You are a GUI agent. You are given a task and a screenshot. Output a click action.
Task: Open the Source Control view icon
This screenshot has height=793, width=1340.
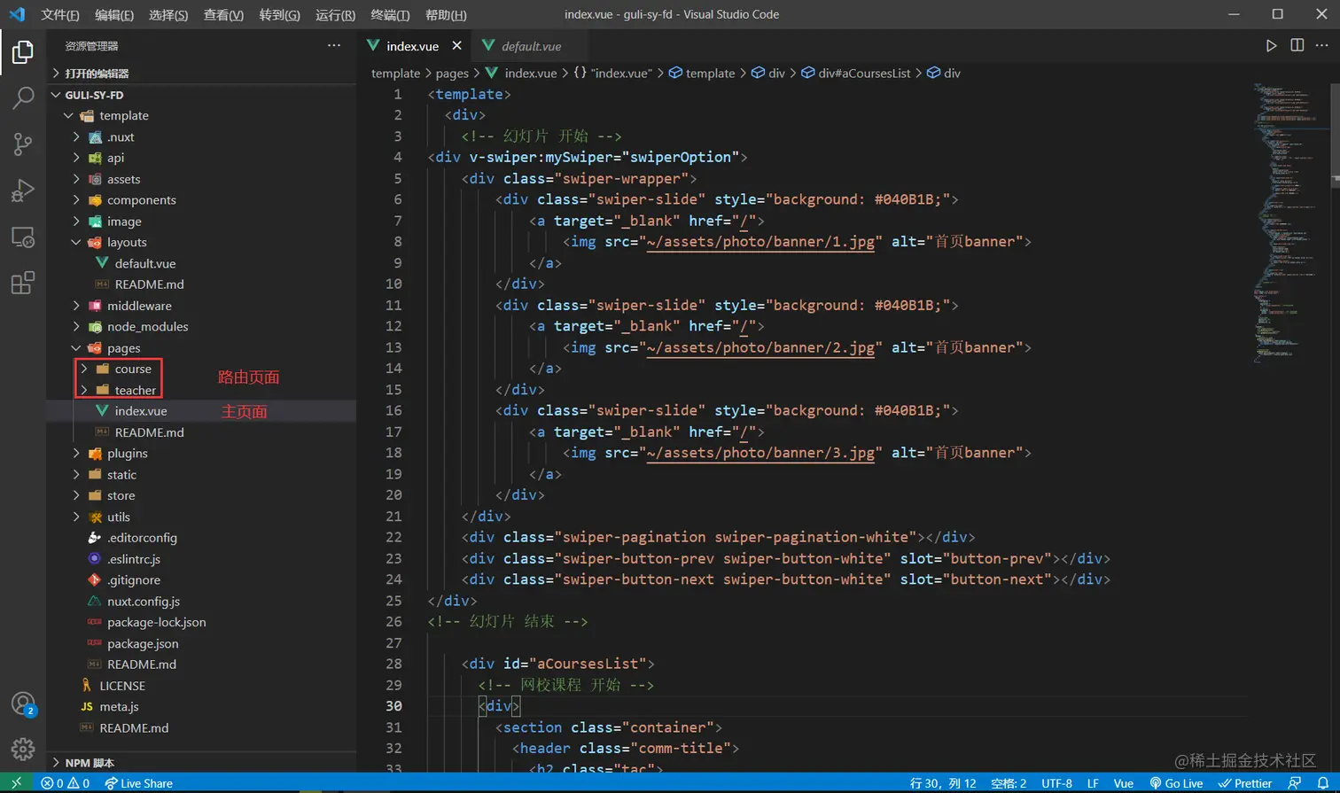coord(23,144)
